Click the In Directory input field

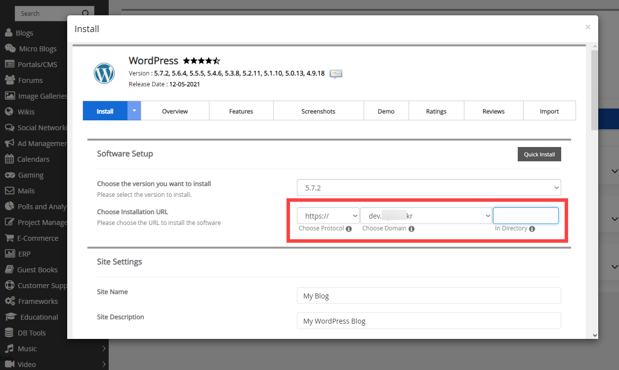pyautogui.click(x=526, y=216)
